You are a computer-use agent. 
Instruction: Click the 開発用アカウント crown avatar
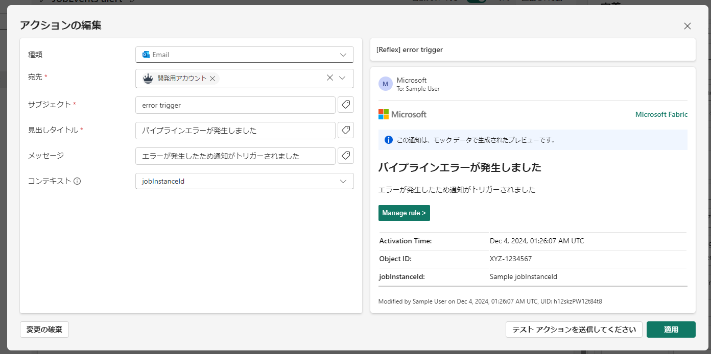click(x=148, y=78)
